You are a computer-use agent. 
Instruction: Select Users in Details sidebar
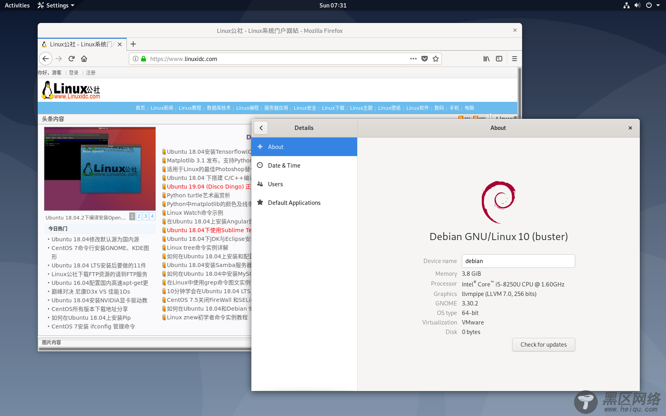304,184
